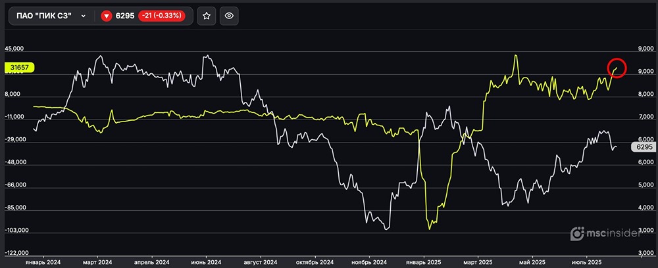Toggle the eye visibility icon
Viewport: 658px width, 268px height.
coord(229,16)
